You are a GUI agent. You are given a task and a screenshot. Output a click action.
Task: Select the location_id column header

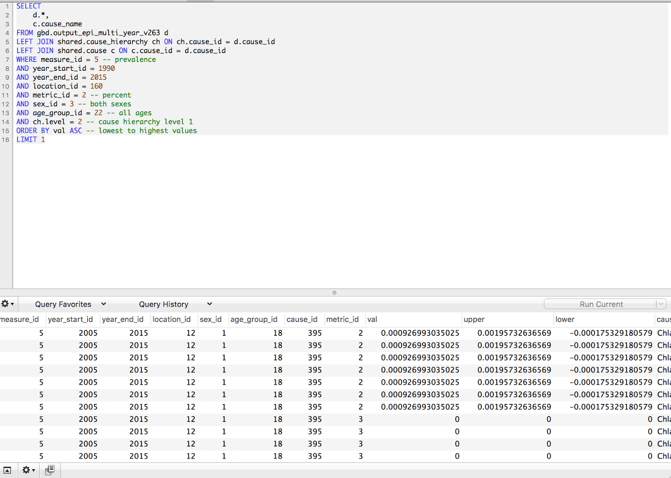pos(171,319)
